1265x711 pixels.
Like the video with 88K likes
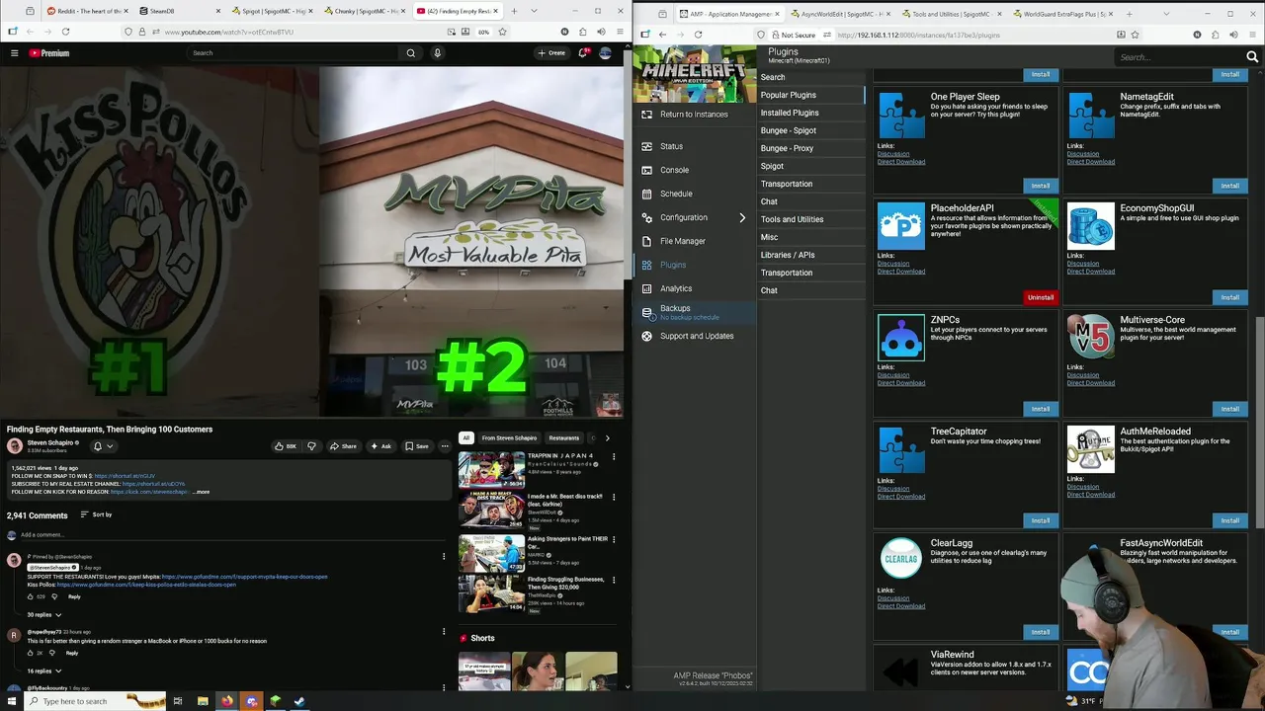[286, 446]
